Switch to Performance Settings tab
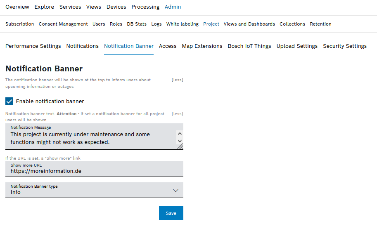377x231 pixels. point(33,46)
